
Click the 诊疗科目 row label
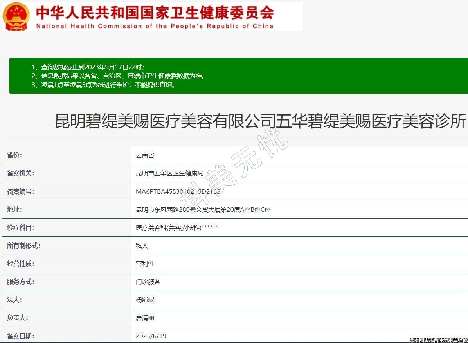pos(20,228)
